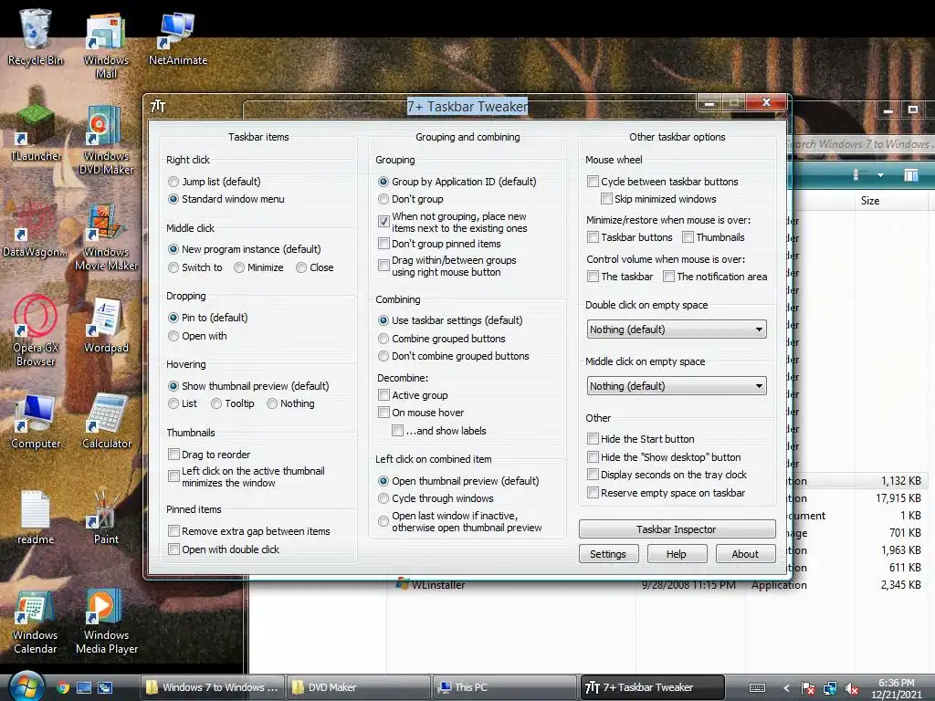The height and width of the screenshot is (701, 935).
Task: Launch TLauncher desktop shortcut
Action: pos(36,133)
